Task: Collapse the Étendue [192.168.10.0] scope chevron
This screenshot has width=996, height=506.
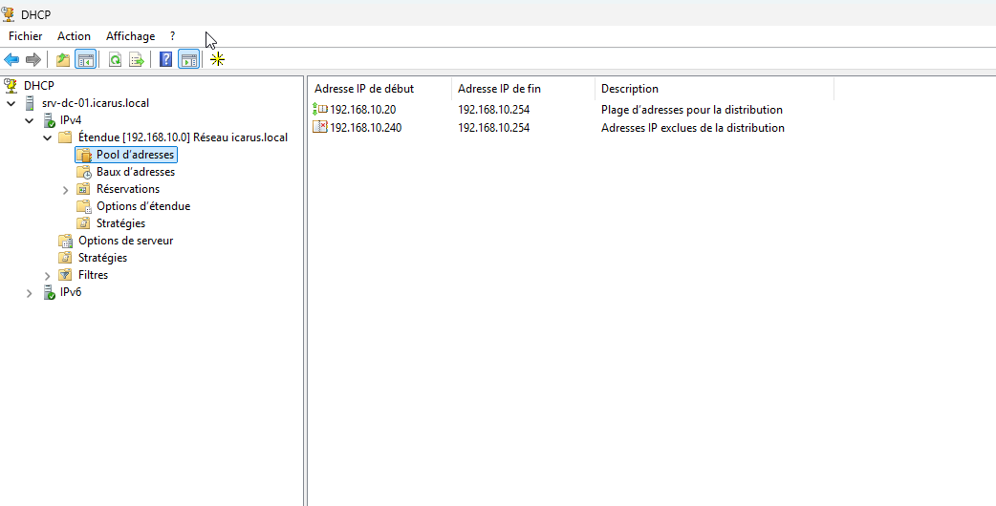Action: (x=48, y=137)
